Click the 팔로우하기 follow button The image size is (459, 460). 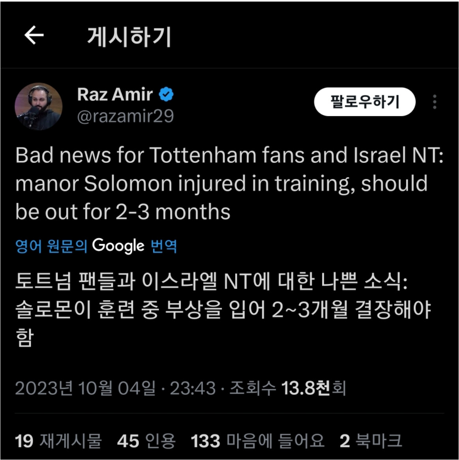click(365, 101)
